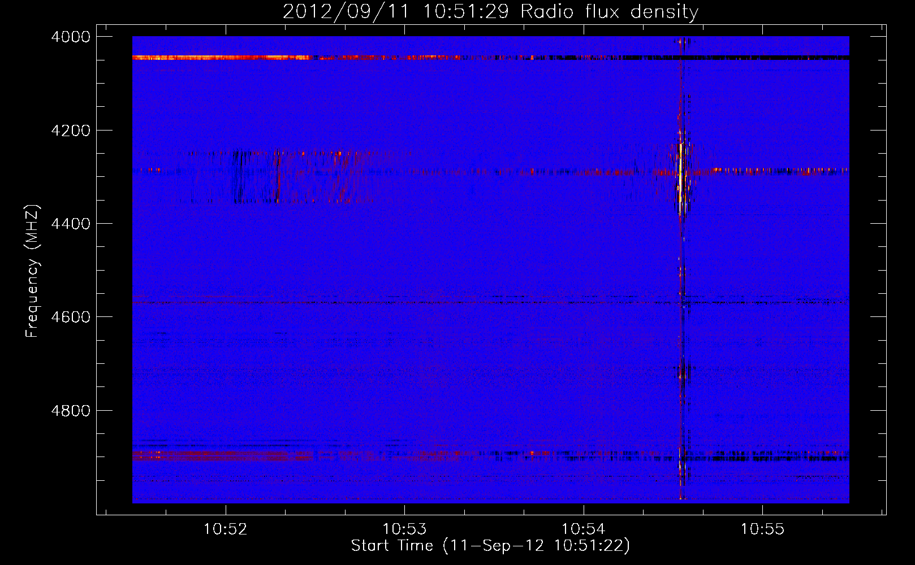This screenshot has height=565, width=915.
Task: Click the 10:53 time tick label
Action: (x=404, y=529)
